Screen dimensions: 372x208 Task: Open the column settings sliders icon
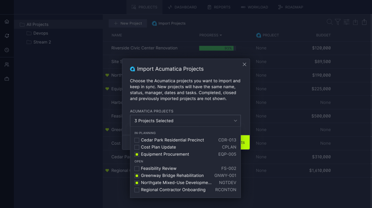coord(346,22)
